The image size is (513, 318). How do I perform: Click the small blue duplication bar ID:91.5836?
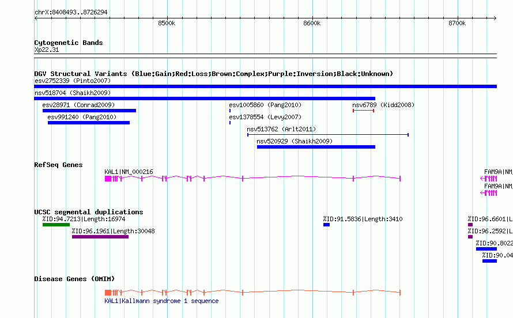(x=326, y=225)
